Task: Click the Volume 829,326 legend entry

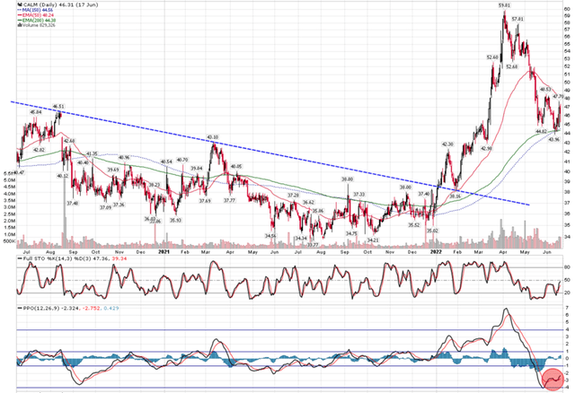Action: pyautogui.click(x=37, y=25)
